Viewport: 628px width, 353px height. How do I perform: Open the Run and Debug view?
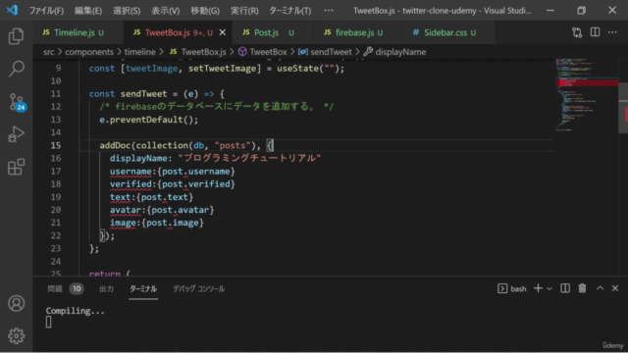[x=16, y=134]
